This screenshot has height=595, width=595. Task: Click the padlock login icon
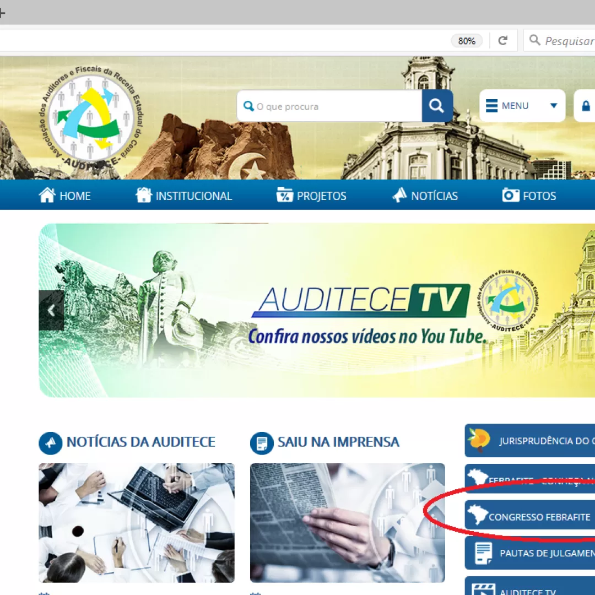[x=586, y=105]
